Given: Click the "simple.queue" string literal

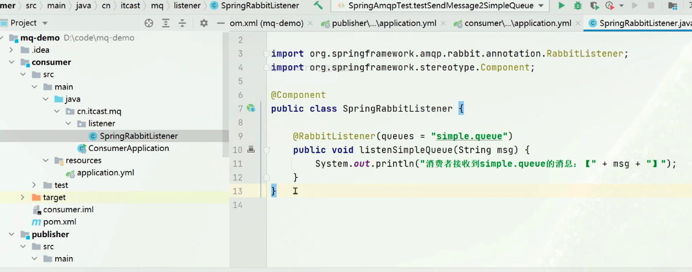Looking at the screenshot, I should (469, 136).
